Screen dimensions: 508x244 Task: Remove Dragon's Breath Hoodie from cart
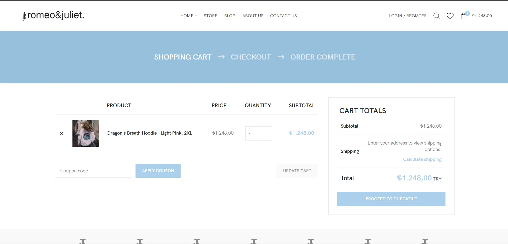pos(61,133)
